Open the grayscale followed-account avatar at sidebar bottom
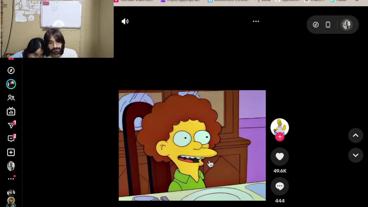The image size is (368, 207). [x=11, y=193]
